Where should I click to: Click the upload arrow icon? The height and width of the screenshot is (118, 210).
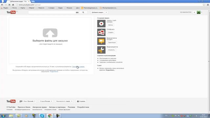pos(50,33)
